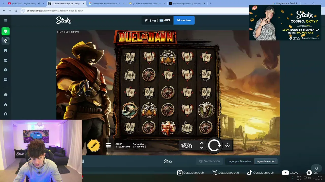Click the '01:33 | Duel at Dawn' label

68,32
